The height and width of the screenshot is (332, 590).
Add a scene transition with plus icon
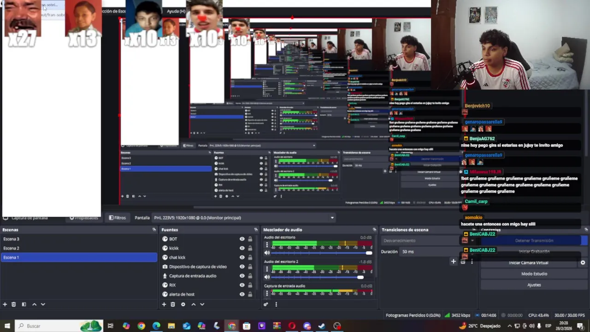tap(454, 261)
